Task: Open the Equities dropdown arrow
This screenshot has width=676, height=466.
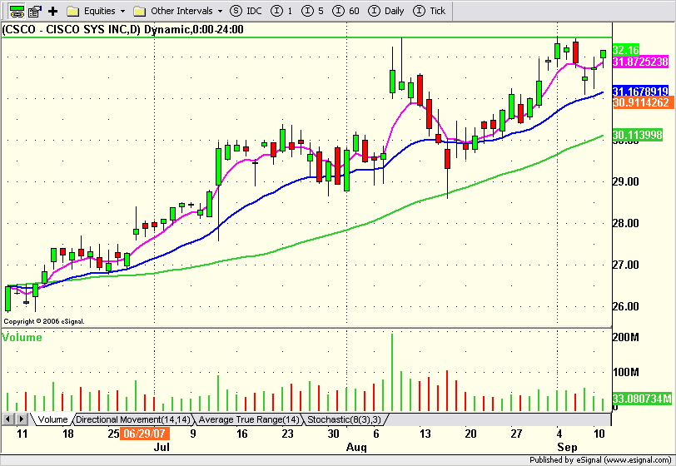Action: 123,12
